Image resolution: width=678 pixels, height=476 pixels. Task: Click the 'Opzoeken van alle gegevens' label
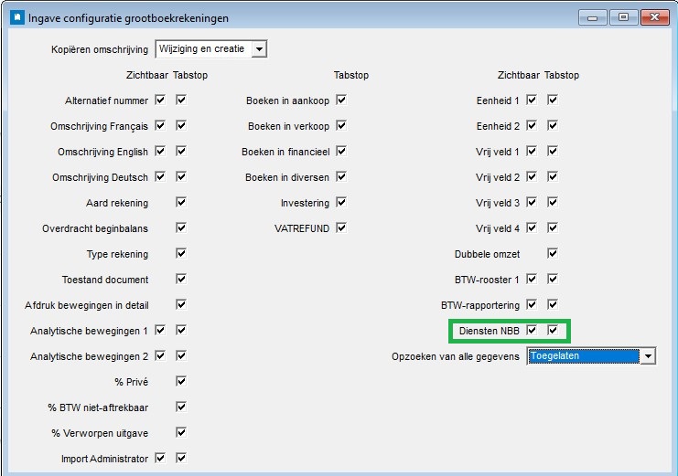tap(456, 356)
